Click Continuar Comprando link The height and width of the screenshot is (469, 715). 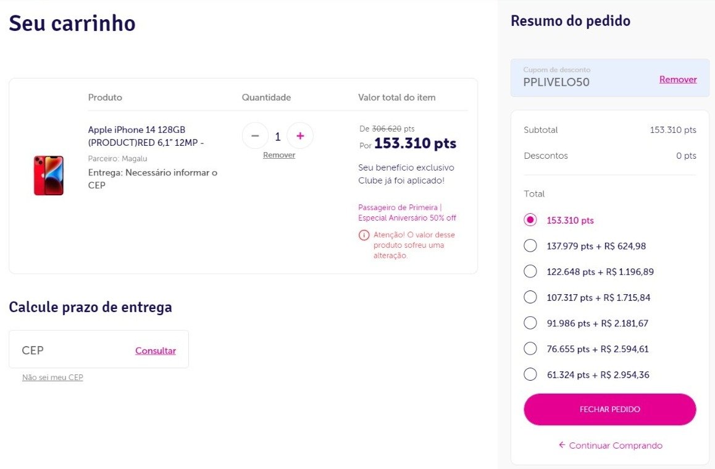pos(611,446)
